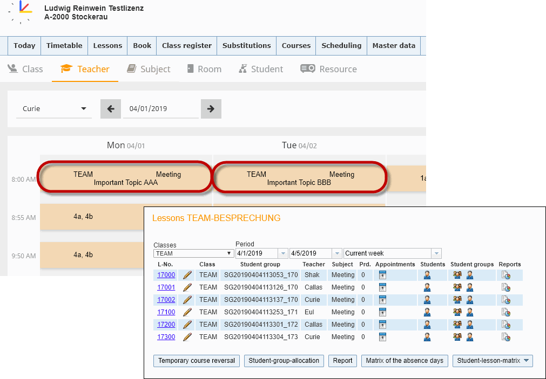This screenshot has width=546, height=379.
Task: Open the Curie teacher dropdown
Action: (x=54, y=109)
